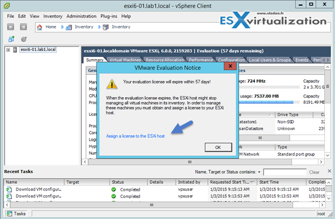335x219 pixels.
Task: Click green Completed icon for 9:13:53 task
Action: pyautogui.click(x=114, y=196)
